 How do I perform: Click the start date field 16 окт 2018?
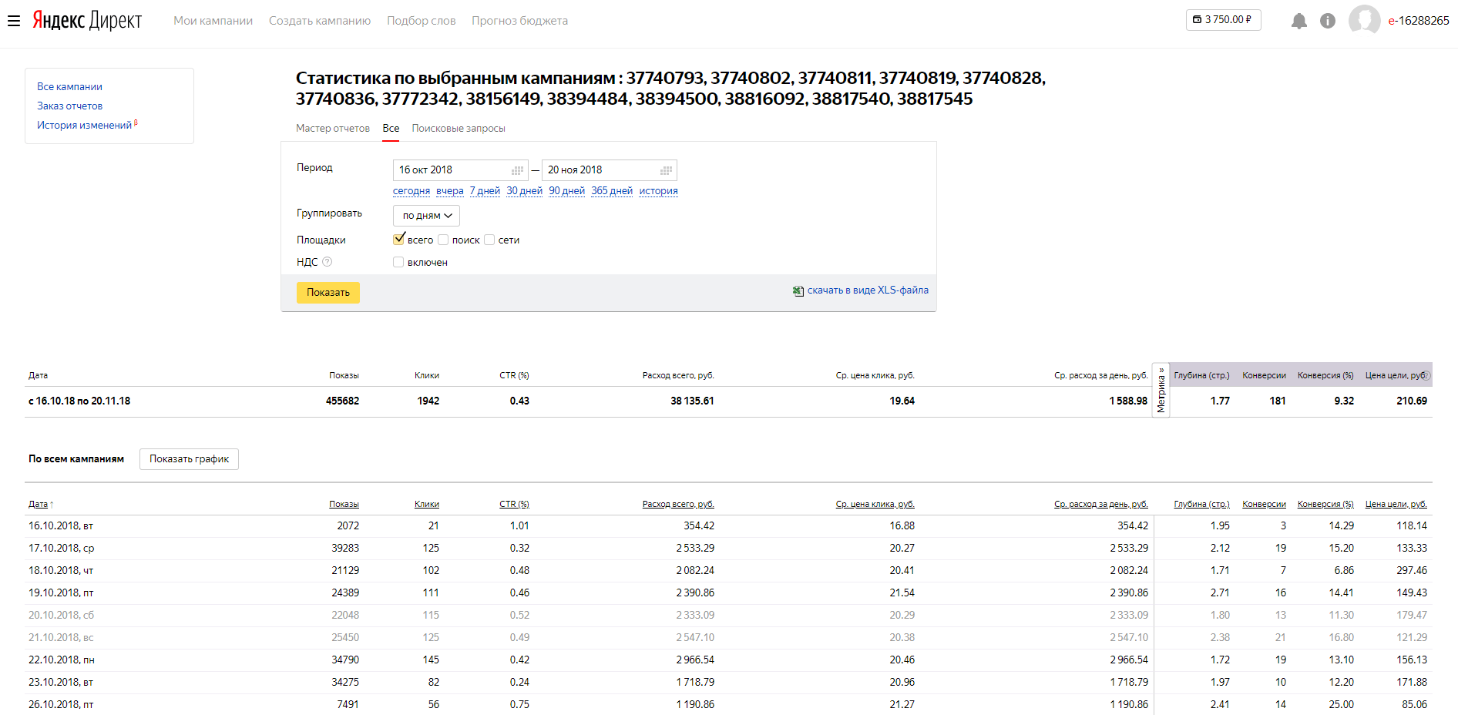(x=460, y=170)
